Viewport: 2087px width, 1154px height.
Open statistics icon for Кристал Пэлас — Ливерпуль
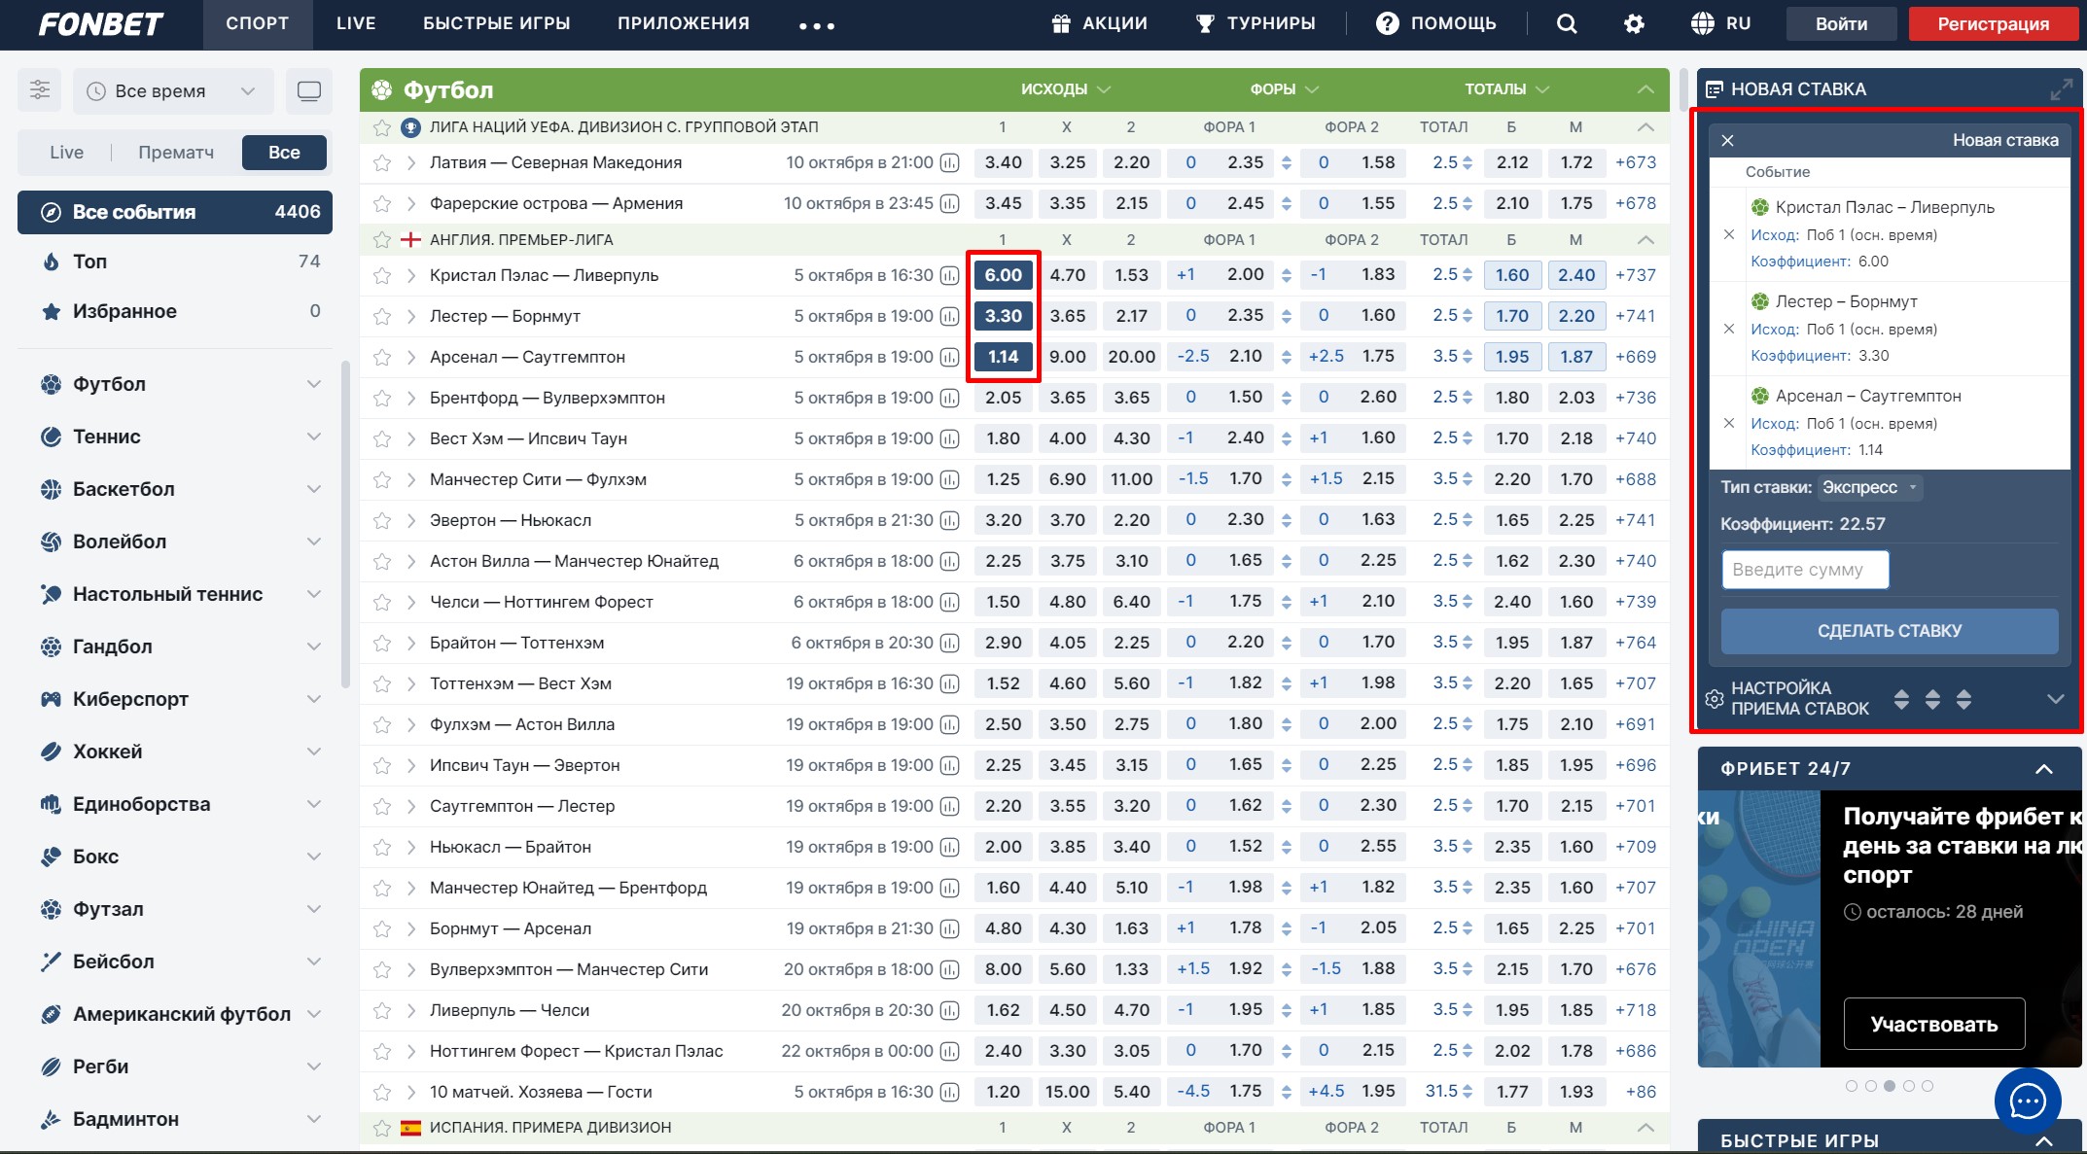click(950, 276)
